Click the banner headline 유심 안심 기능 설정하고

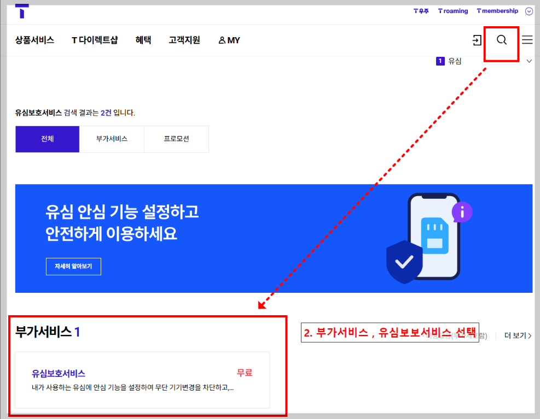122,211
